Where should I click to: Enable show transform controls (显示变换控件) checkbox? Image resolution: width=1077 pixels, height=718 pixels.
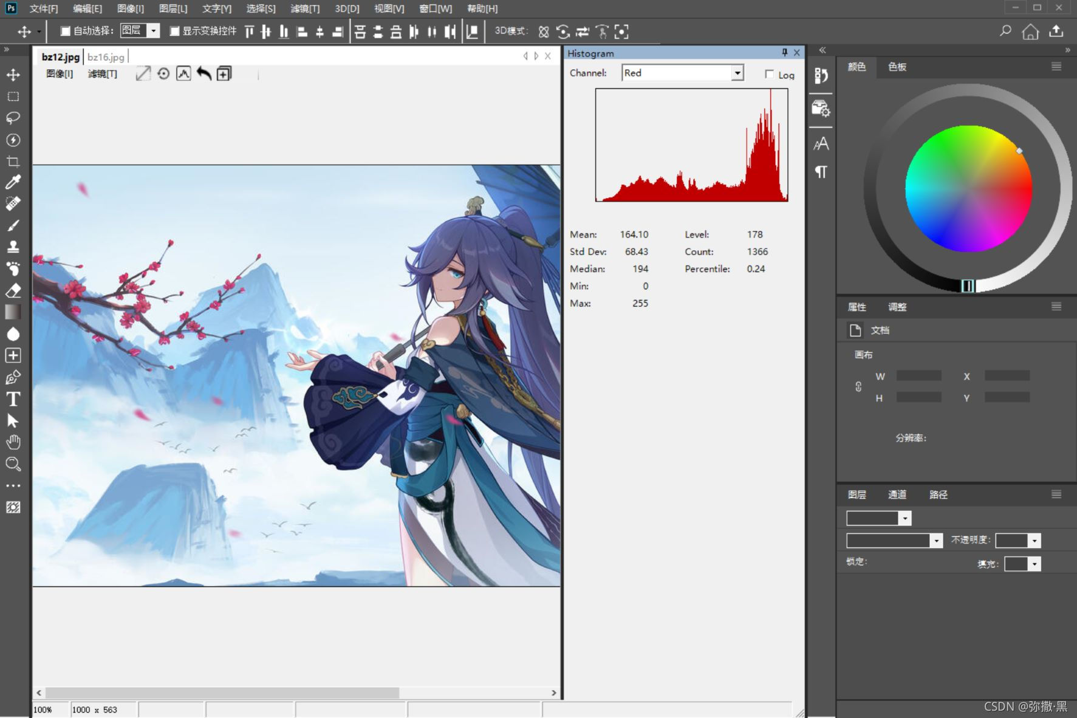click(174, 31)
